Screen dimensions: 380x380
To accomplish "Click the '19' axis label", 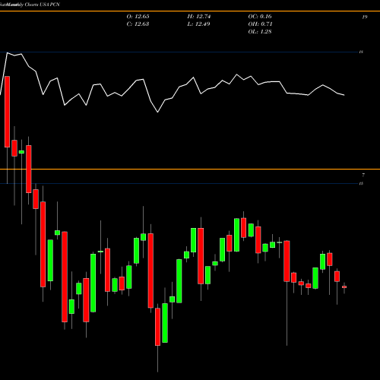I will click(x=365, y=17).
